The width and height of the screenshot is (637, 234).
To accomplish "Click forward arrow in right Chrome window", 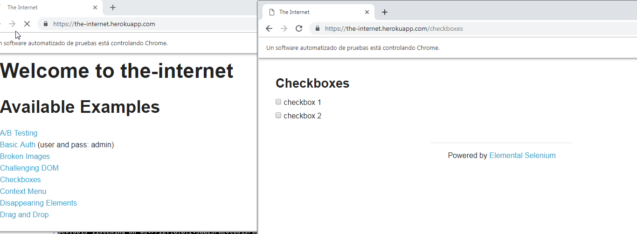I will click(x=284, y=28).
